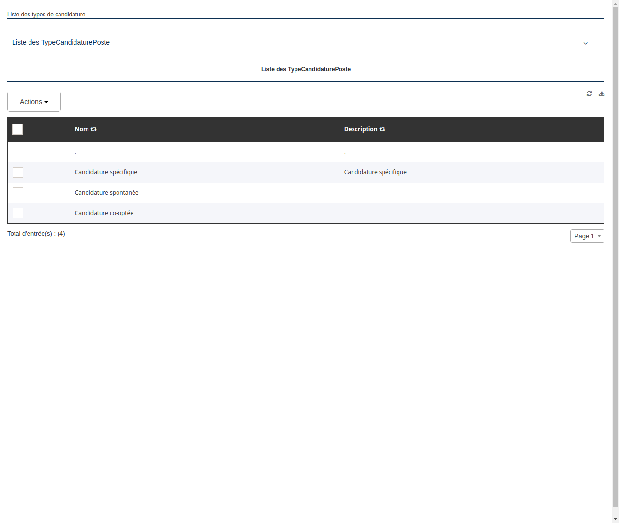Click the Liste des types de candidature link
619x523 pixels.
[x=46, y=15]
